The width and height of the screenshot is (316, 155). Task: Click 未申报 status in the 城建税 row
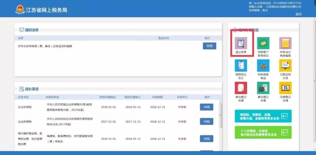tap(182, 139)
